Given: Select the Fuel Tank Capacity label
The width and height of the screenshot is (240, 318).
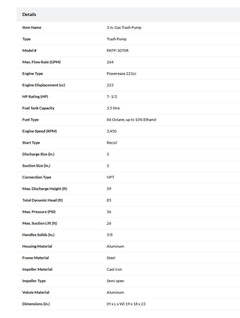Looking at the screenshot, I should pyautogui.click(x=38, y=108).
